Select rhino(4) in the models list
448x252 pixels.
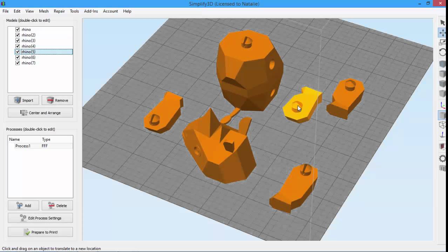point(28,46)
